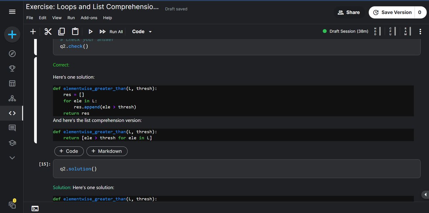The image size is (429, 213).
Task: Click the 'res = []' code line
Action: (74, 95)
